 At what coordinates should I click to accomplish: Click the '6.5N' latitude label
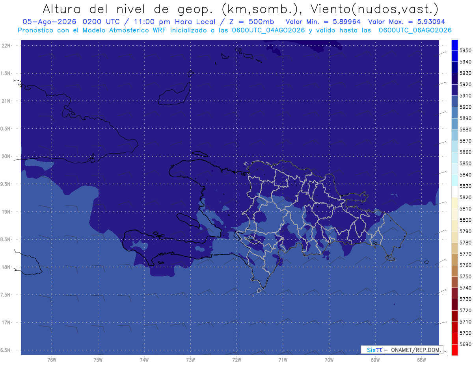click(6, 350)
